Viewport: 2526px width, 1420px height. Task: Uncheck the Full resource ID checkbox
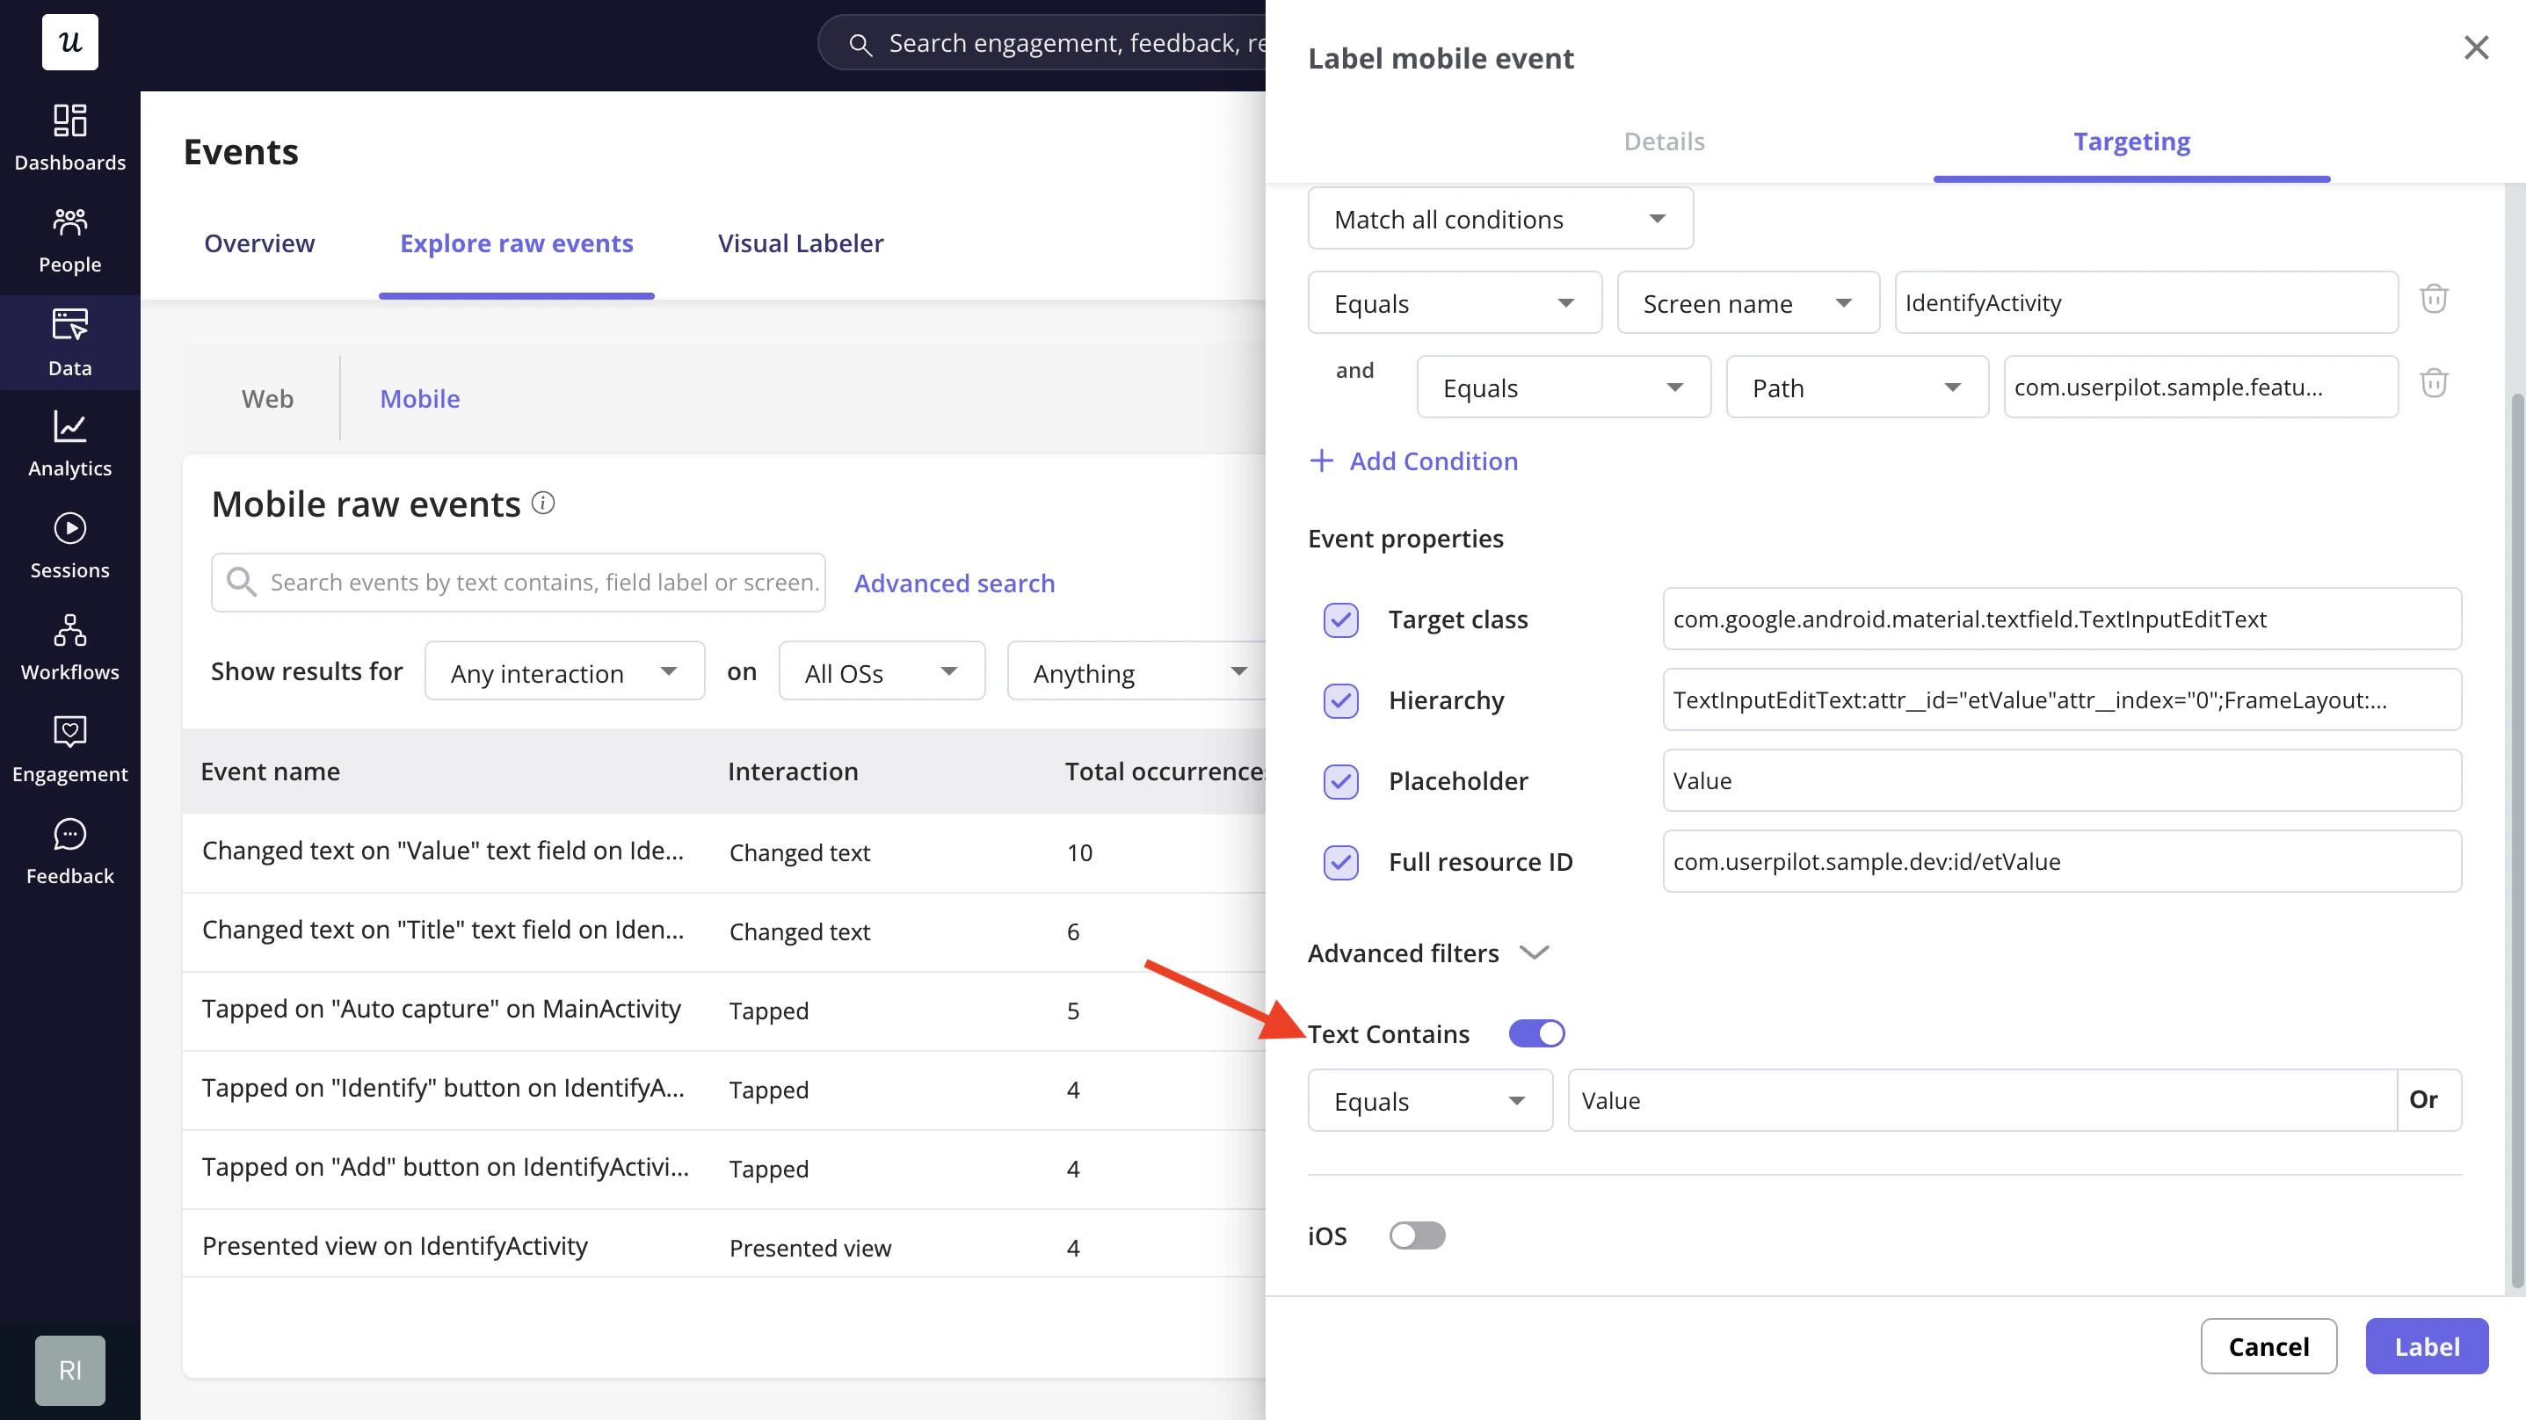pyautogui.click(x=1340, y=862)
